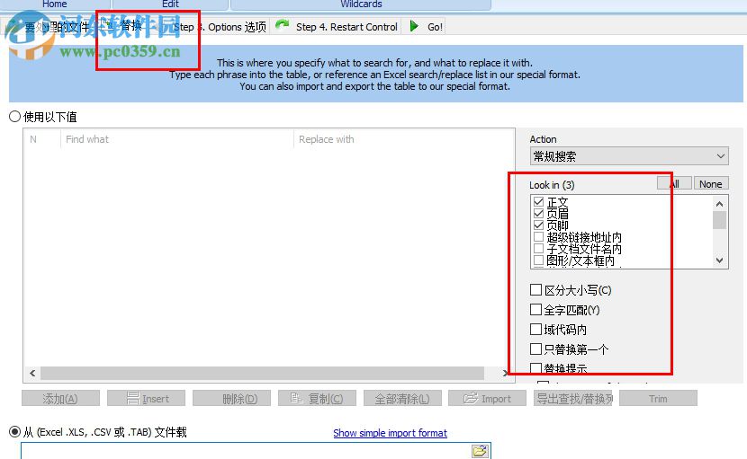Enable 域代码内 checkbox
This screenshot has height=459, width=747.
click(x=536, y=329)
